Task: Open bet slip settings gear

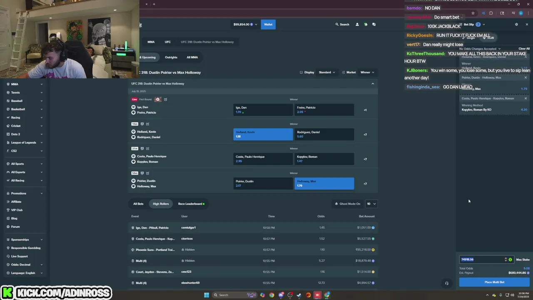Action: [x=516, y=25]
